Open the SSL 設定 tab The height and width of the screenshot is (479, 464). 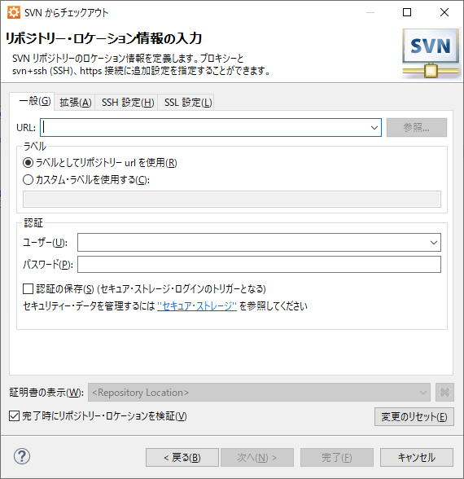coord(186,103)
